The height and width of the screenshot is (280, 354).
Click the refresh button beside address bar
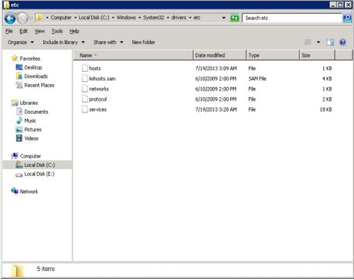[235, 18]
